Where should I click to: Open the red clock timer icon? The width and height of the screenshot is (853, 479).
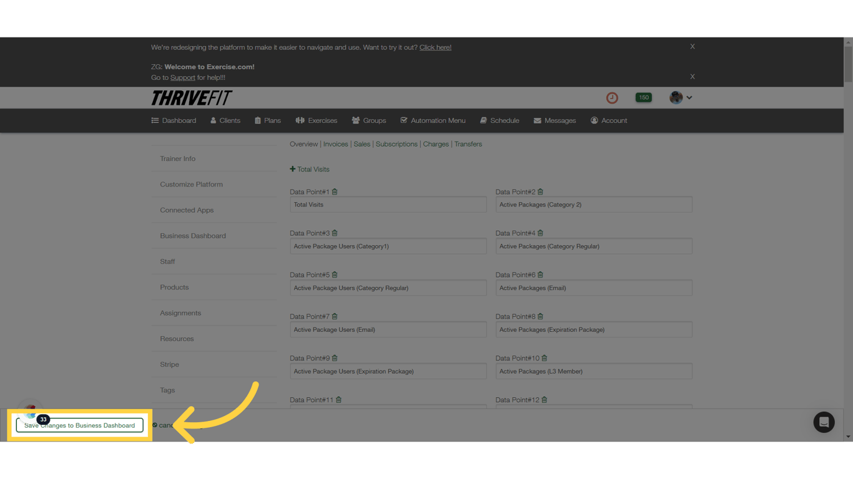(x=612, y=98)
